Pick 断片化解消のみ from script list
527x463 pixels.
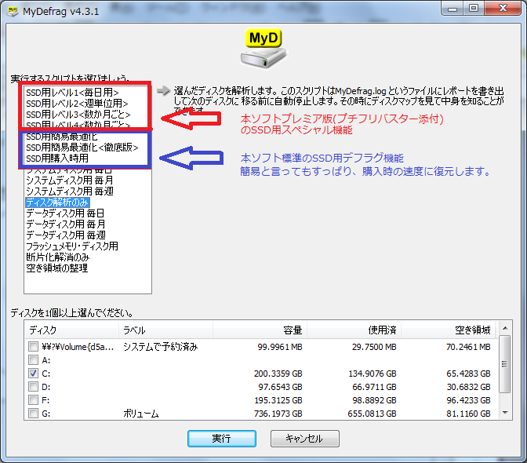[57, 257]
